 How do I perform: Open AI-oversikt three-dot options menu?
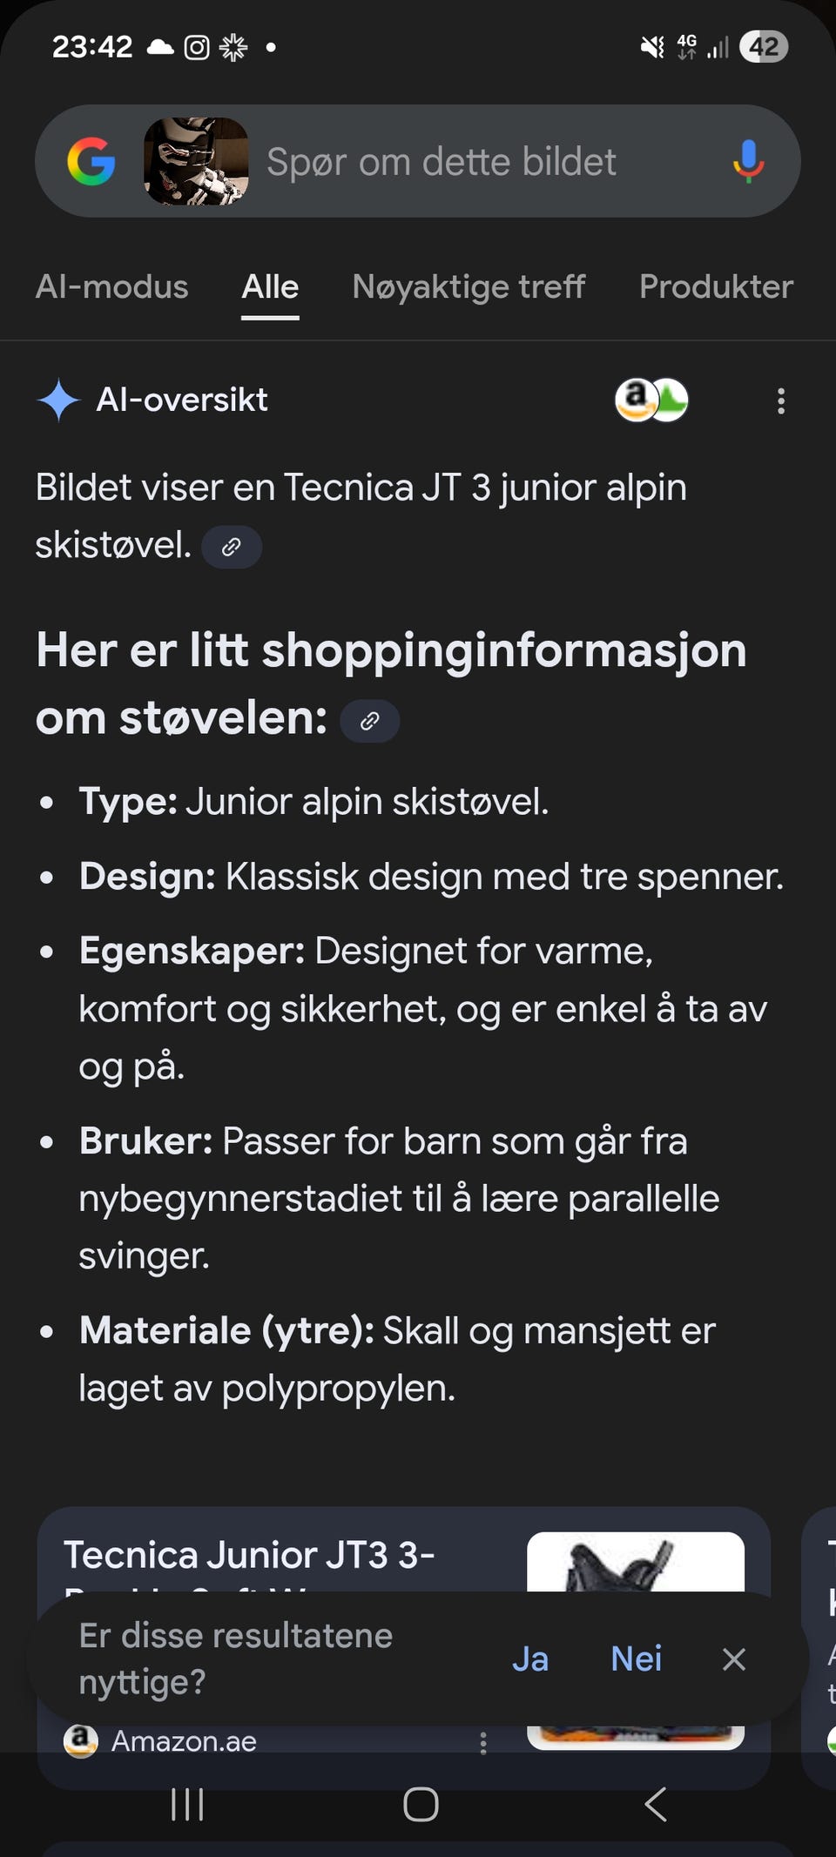coord(781,400)
